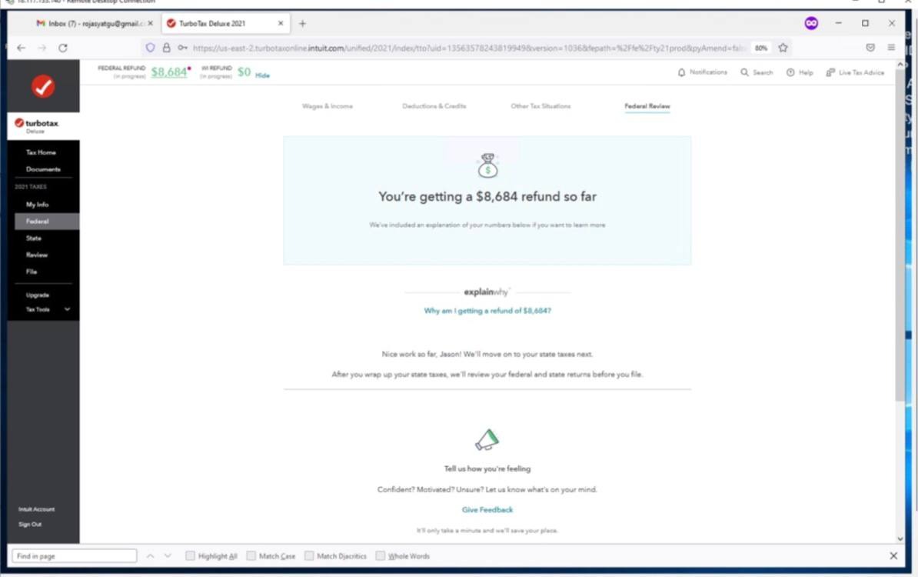Click the money bag refund icon
This screenshot has height=577, width=918.
(487, 165)
